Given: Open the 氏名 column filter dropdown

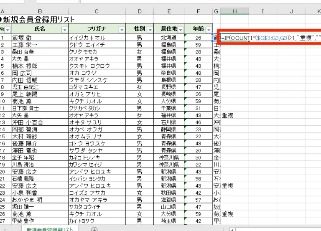Looking at the screenshot, I should point(64,30).
